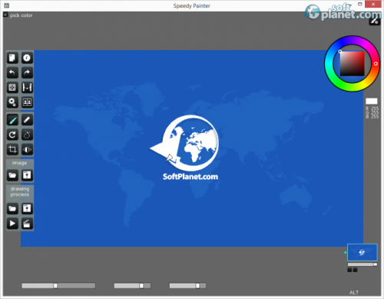Click the application icon in title bar
Screen dimensions: 384x299
[7, 5]
